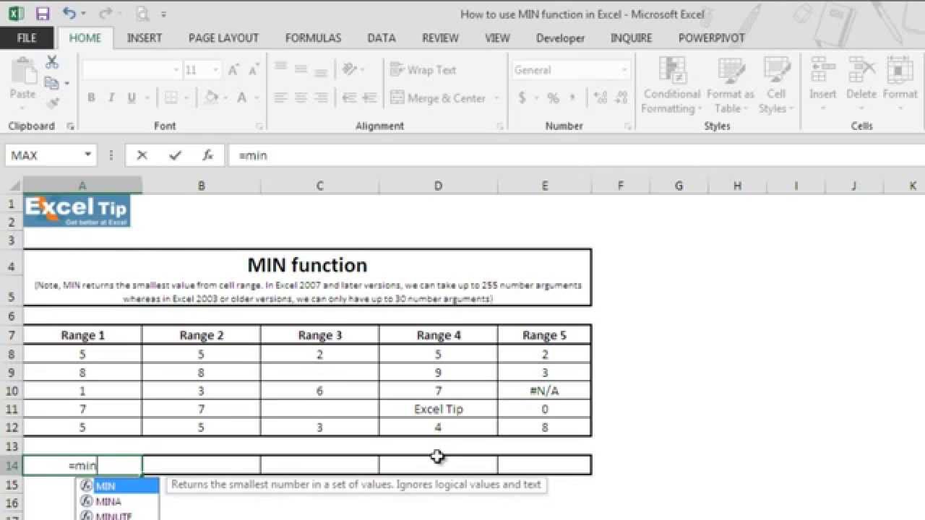Click Accounting dollar format icon
Viewport: 925px width, 520px height.
click(x=522, y=98)
